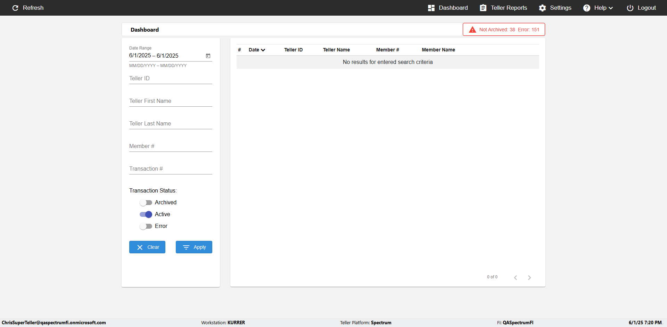Focus the Transaction # field

(x=171, y=169)
